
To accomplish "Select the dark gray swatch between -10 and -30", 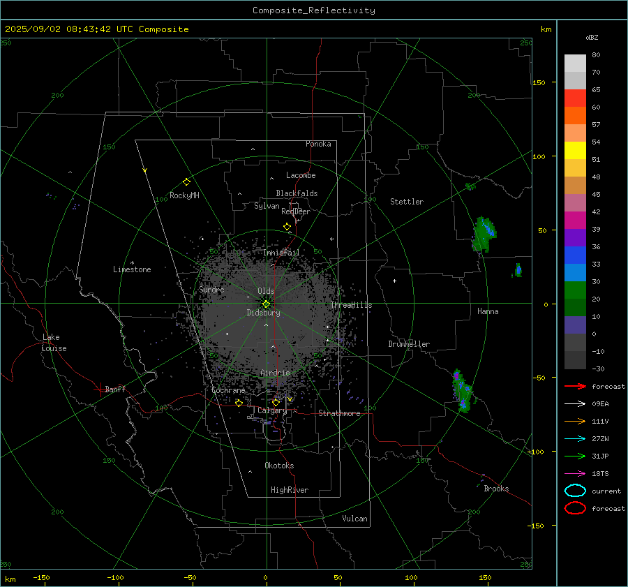I will (575, 360).
